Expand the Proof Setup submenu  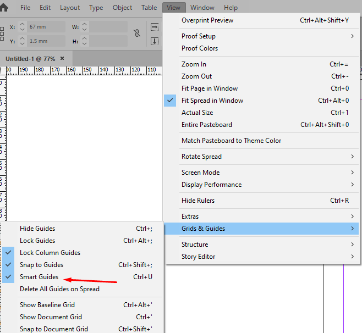(x=261, y=36)
